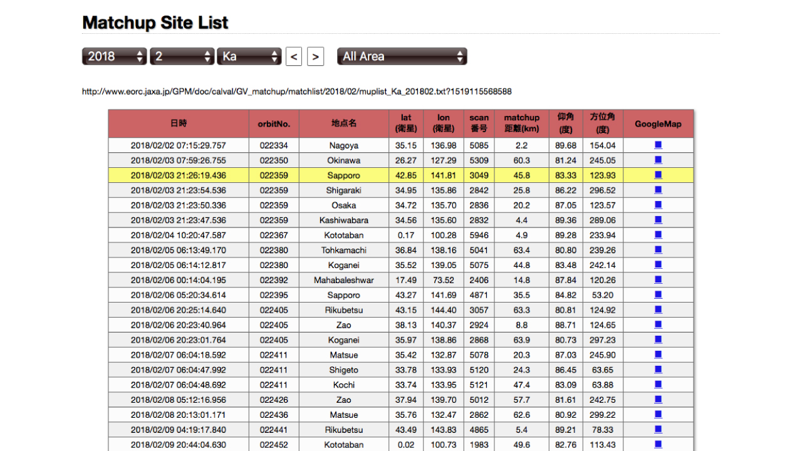Click matchup distance 60.3 cell
The image size is (802, 451).
point(522,160)
